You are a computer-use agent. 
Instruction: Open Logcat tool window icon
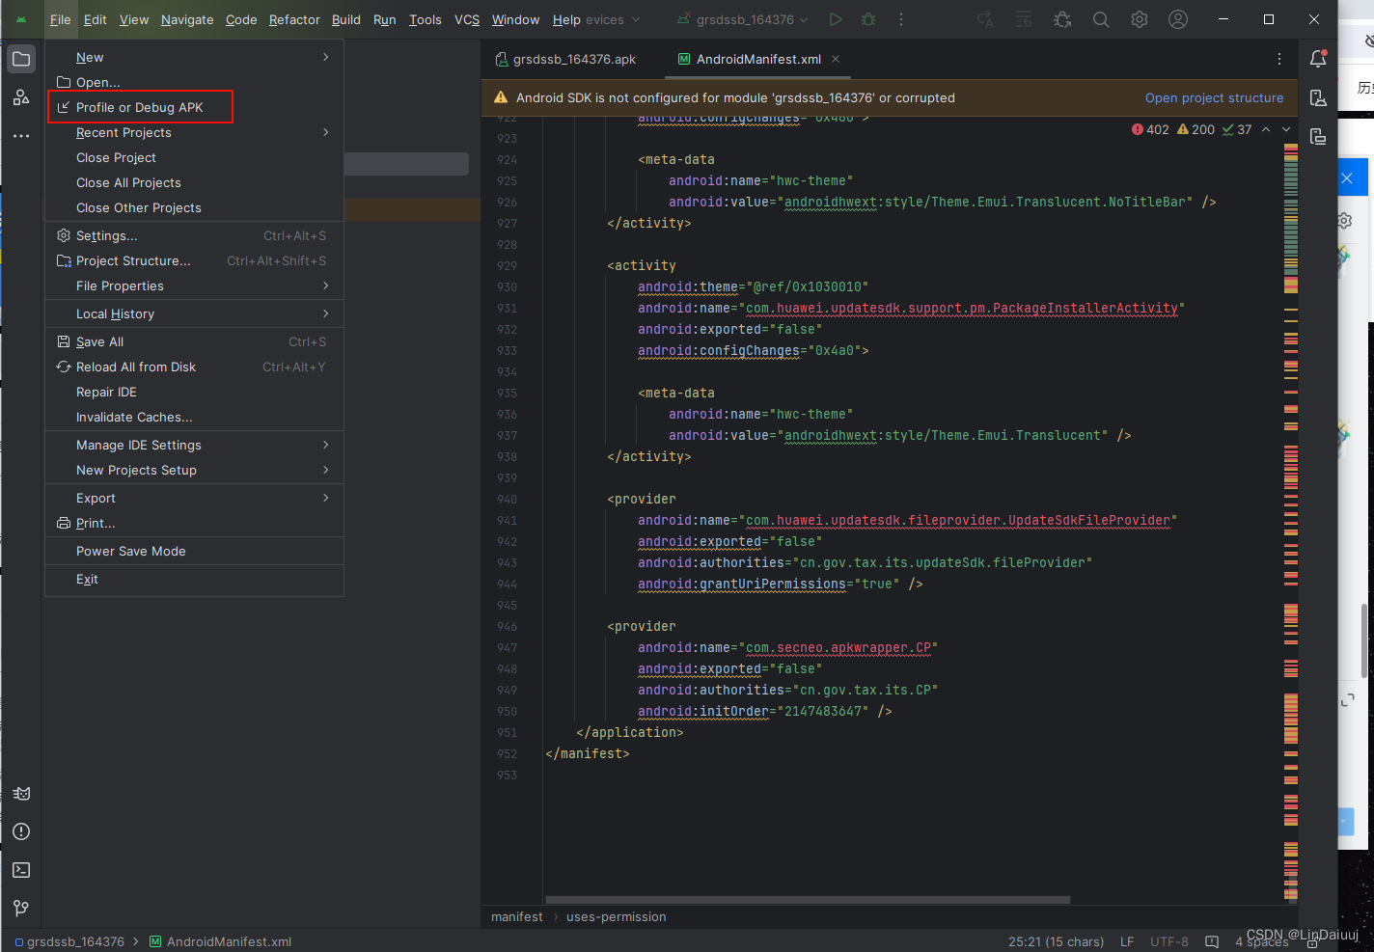coord(21,794)
